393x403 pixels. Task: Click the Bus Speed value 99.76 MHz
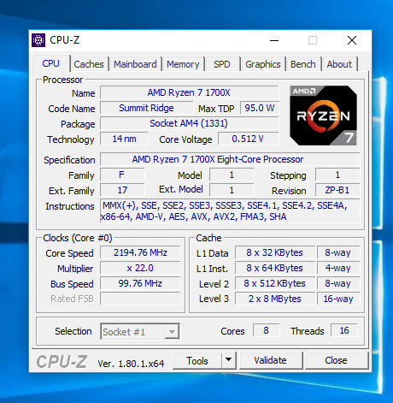tap(140, 283)
